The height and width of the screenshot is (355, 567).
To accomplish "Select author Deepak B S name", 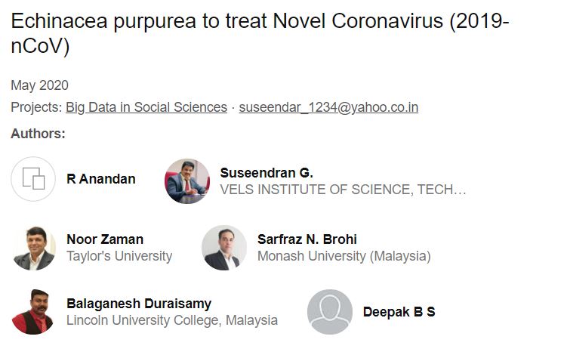I will point(399,311).
